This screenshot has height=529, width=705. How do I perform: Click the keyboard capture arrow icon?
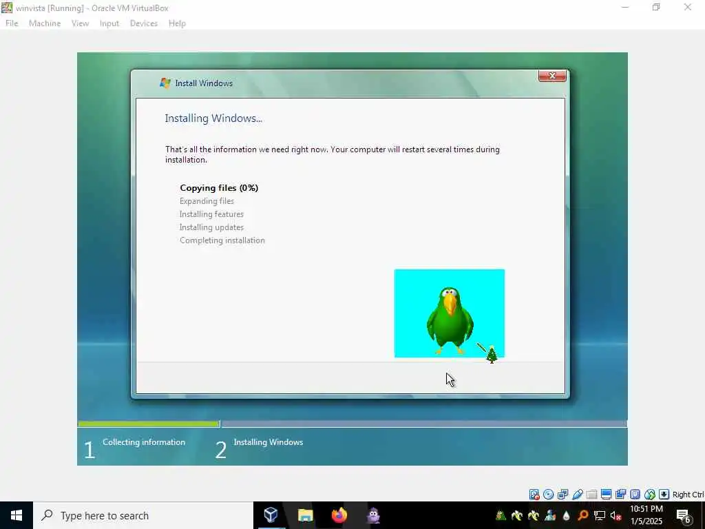click(x=664, y=495)
